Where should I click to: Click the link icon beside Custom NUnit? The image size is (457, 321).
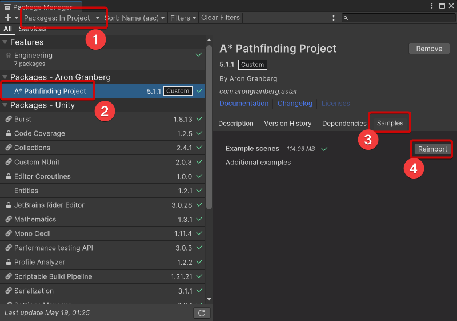(x=9, y=162)
